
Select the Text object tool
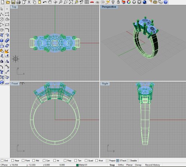tap(1, 72)
